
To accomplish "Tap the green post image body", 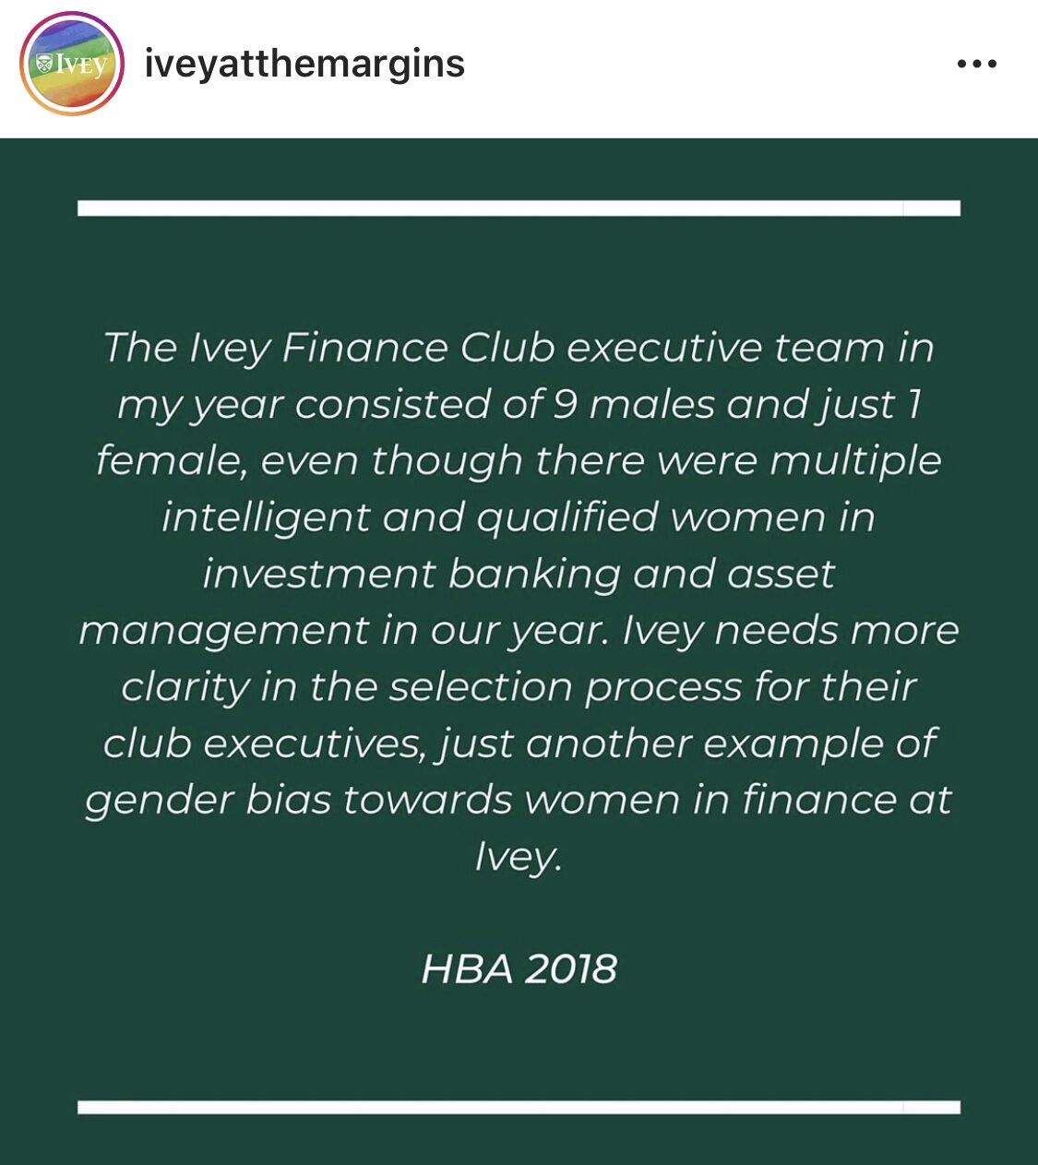I will point(519,651).
